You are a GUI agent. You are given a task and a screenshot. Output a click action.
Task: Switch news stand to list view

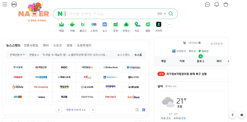pos(137,110)
